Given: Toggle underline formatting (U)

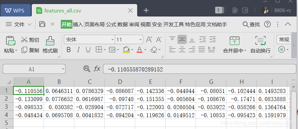Looking at the screenshot, I should pos(88,50).
